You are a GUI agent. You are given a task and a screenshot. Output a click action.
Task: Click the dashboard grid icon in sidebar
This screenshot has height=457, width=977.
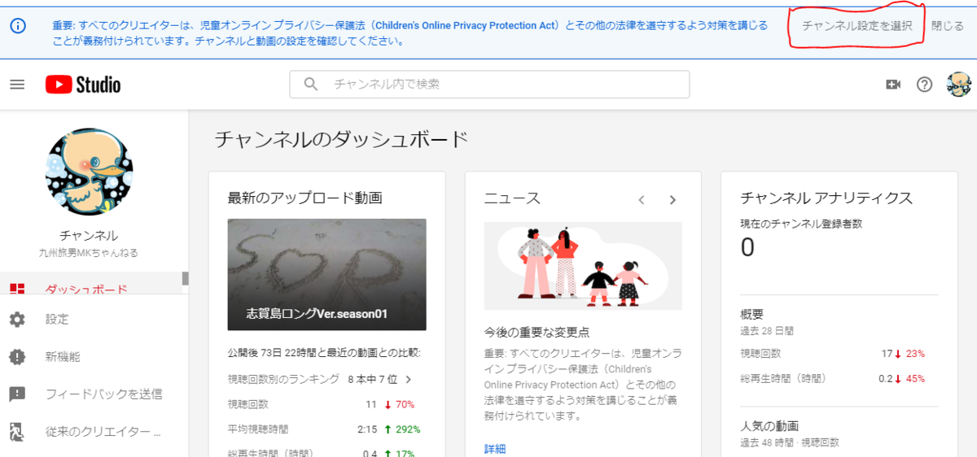[17, 289]
